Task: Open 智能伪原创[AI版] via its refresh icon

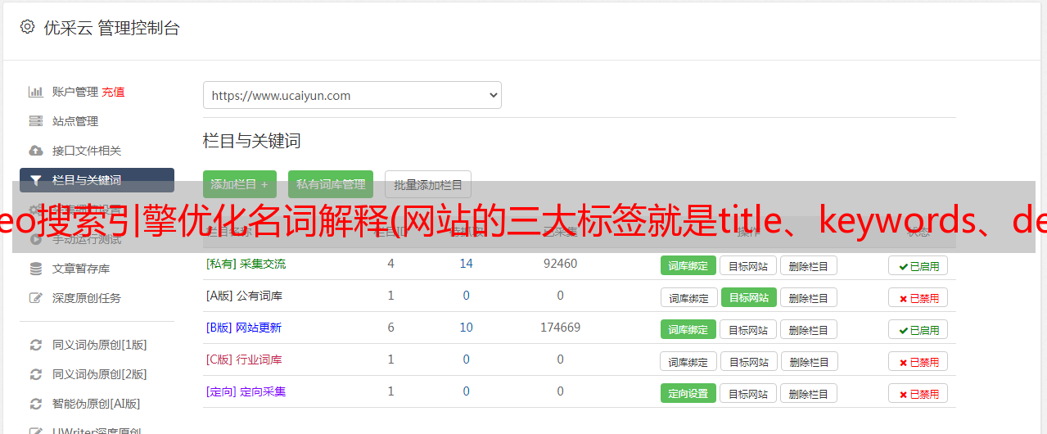Action: [36, 404]
